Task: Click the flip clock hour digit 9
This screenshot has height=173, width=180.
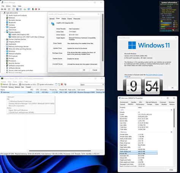Action: (x=134, y=86)
